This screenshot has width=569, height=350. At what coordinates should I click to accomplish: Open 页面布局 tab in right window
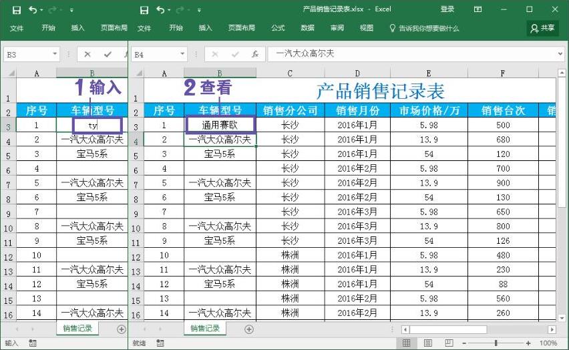coord(242,28)
